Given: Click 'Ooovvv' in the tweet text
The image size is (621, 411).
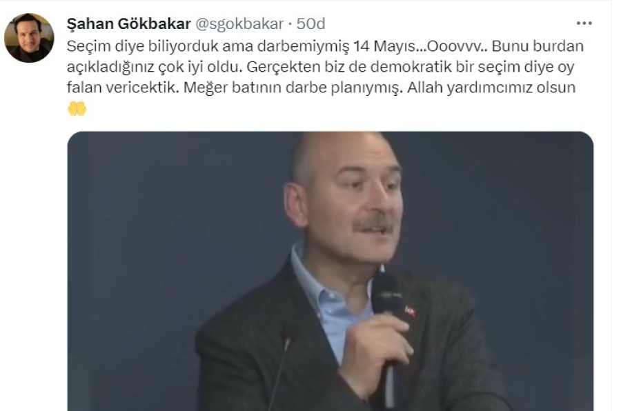Looking at the screenshot, I should (x=453, y=46).
